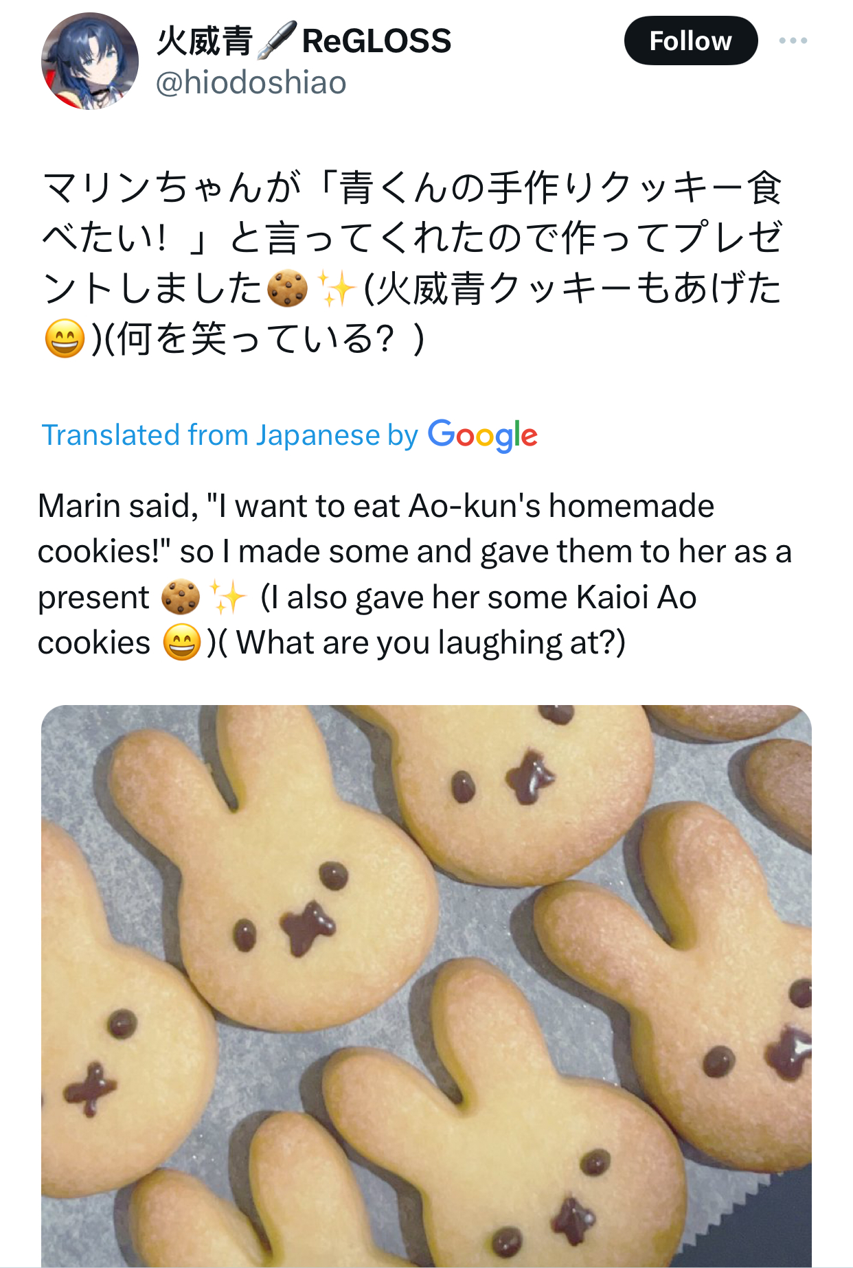This screenshot has width=853, height=1268.
Task: Click the English translated tweet text
Action: point(415,574)
